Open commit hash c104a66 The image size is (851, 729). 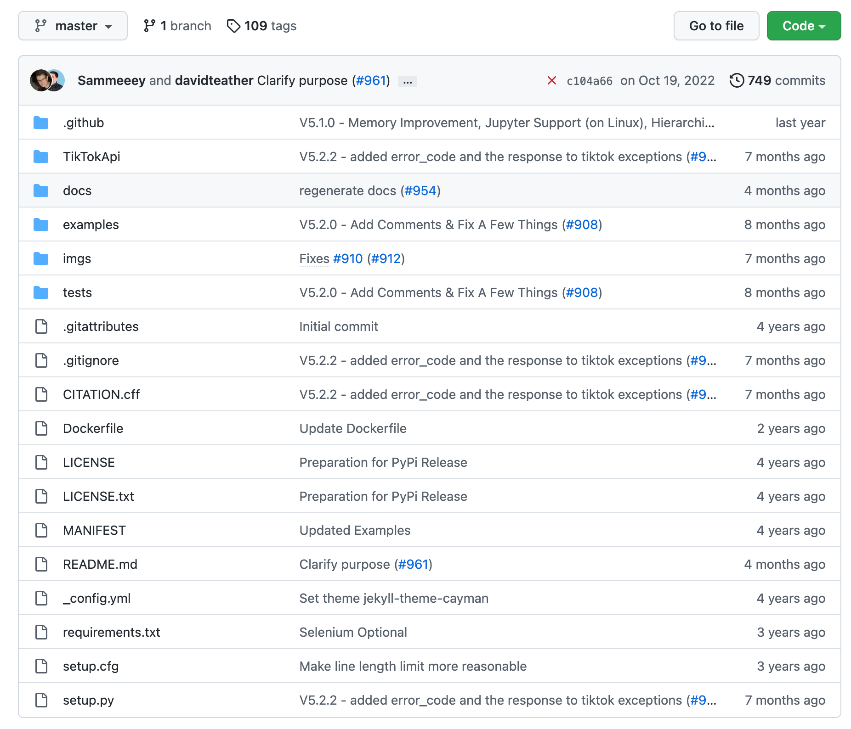590,81
